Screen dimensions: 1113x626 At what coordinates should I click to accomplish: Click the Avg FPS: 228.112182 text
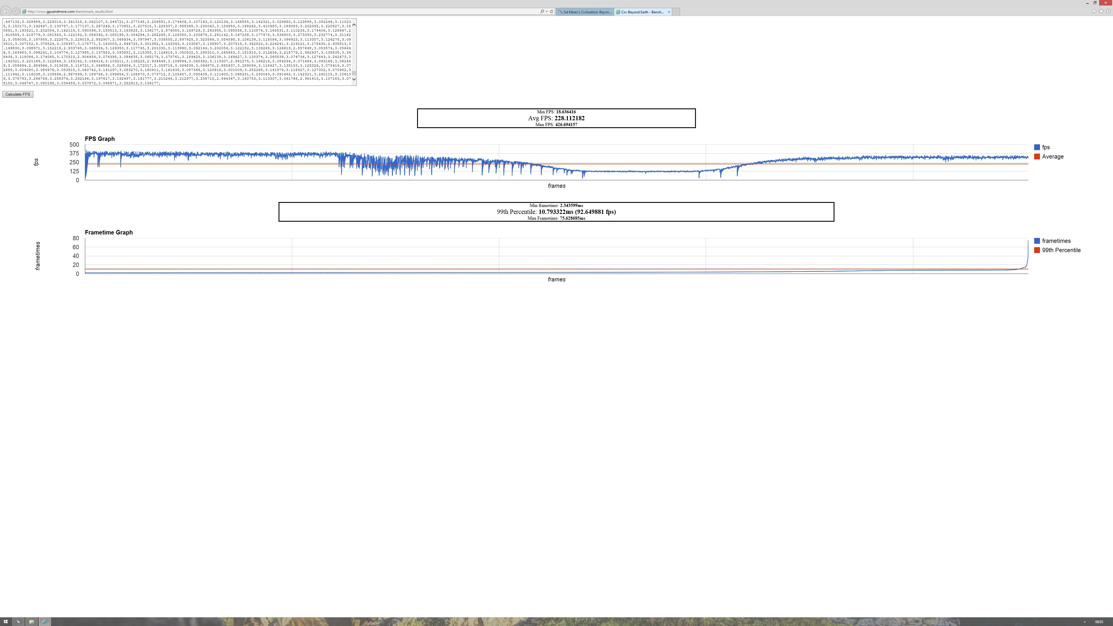tap(556, 118)
